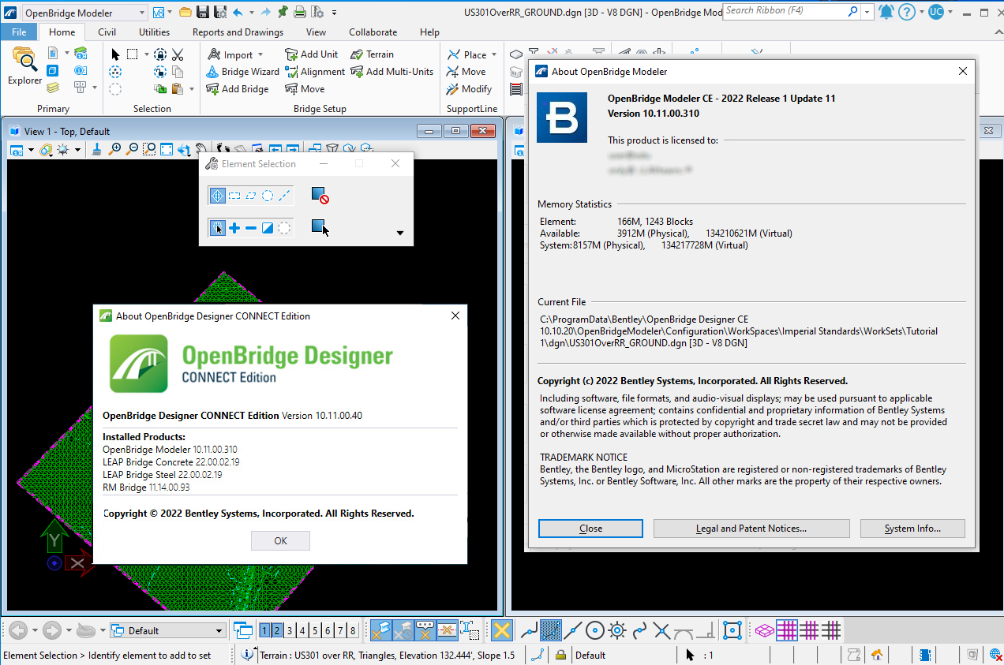This screenshot has height=665, width=1004.
Task: Toggle view 3 button in view groups
Action: tap(290, 630)
